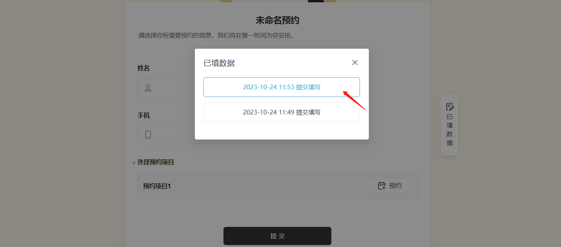This screenshot has width=561, height=247.
Task: Click the form description text under the title
Action: (x=216, y=36)
